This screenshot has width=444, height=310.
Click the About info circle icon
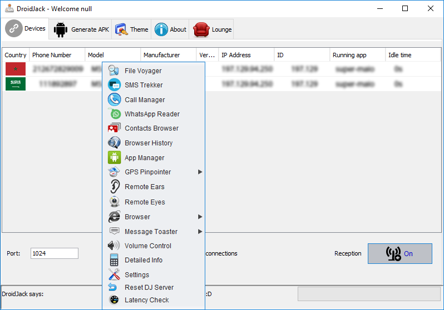coord(161,29)
